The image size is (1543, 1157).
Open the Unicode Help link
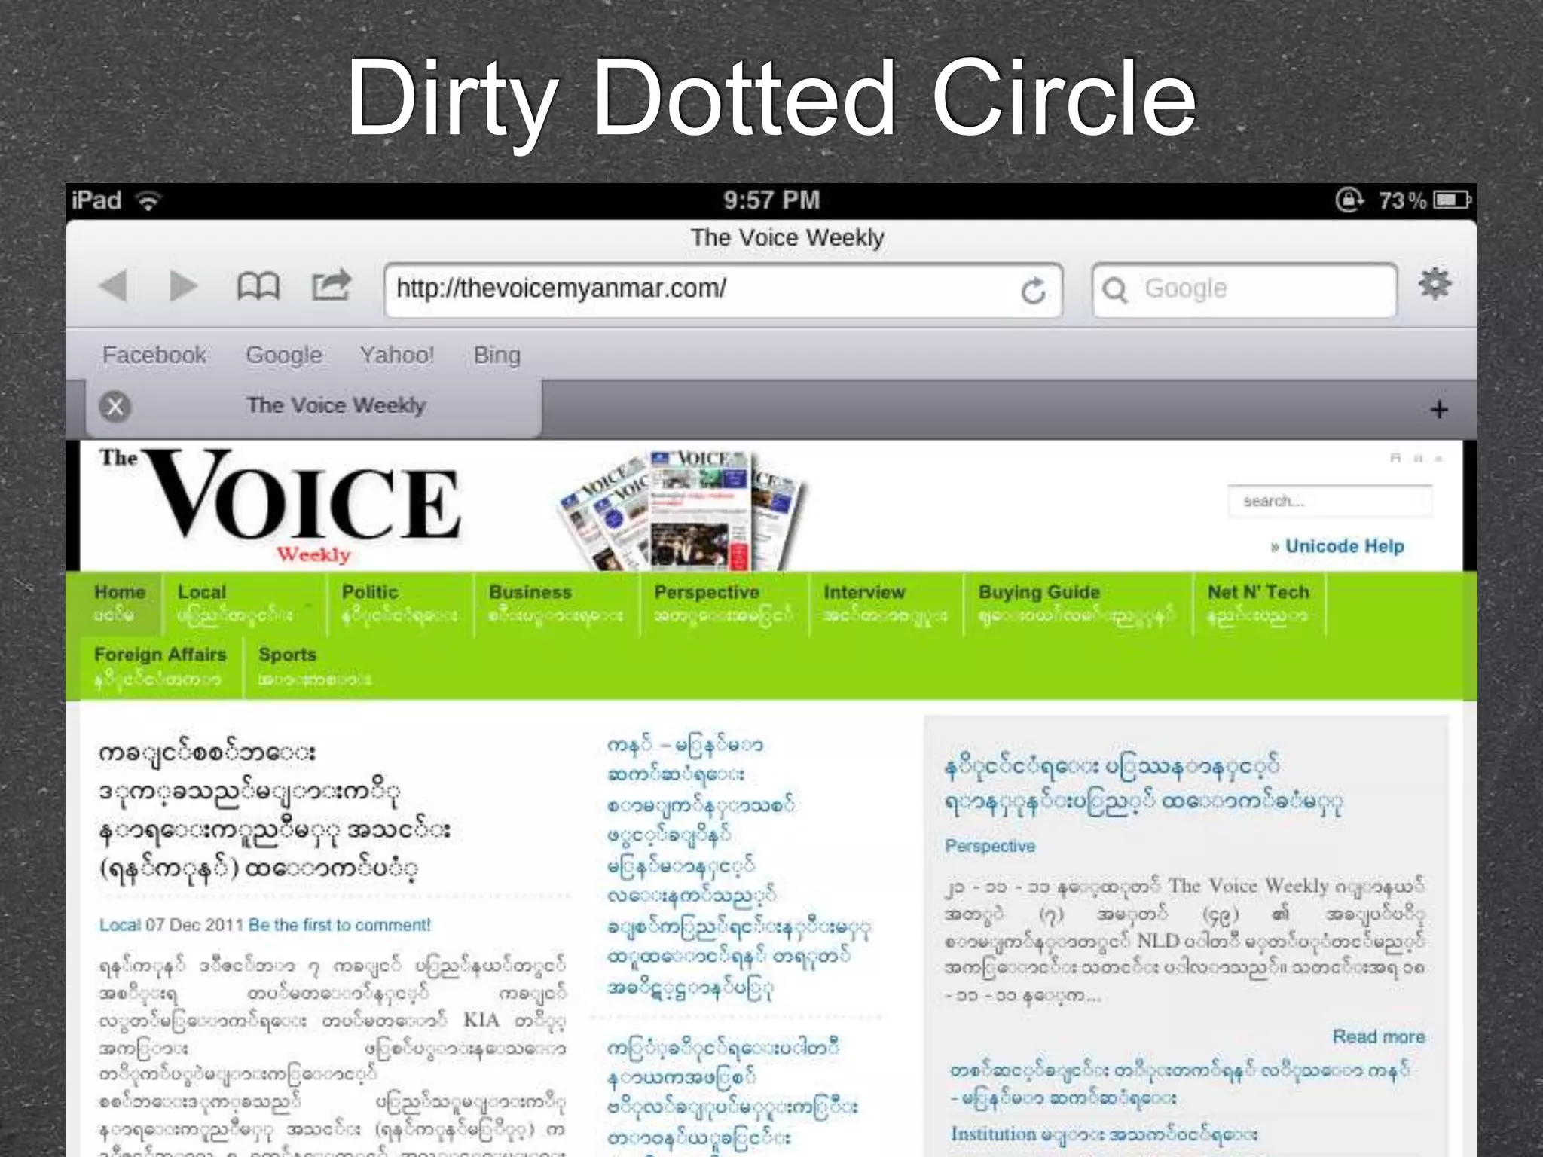tap(1344, 546)
